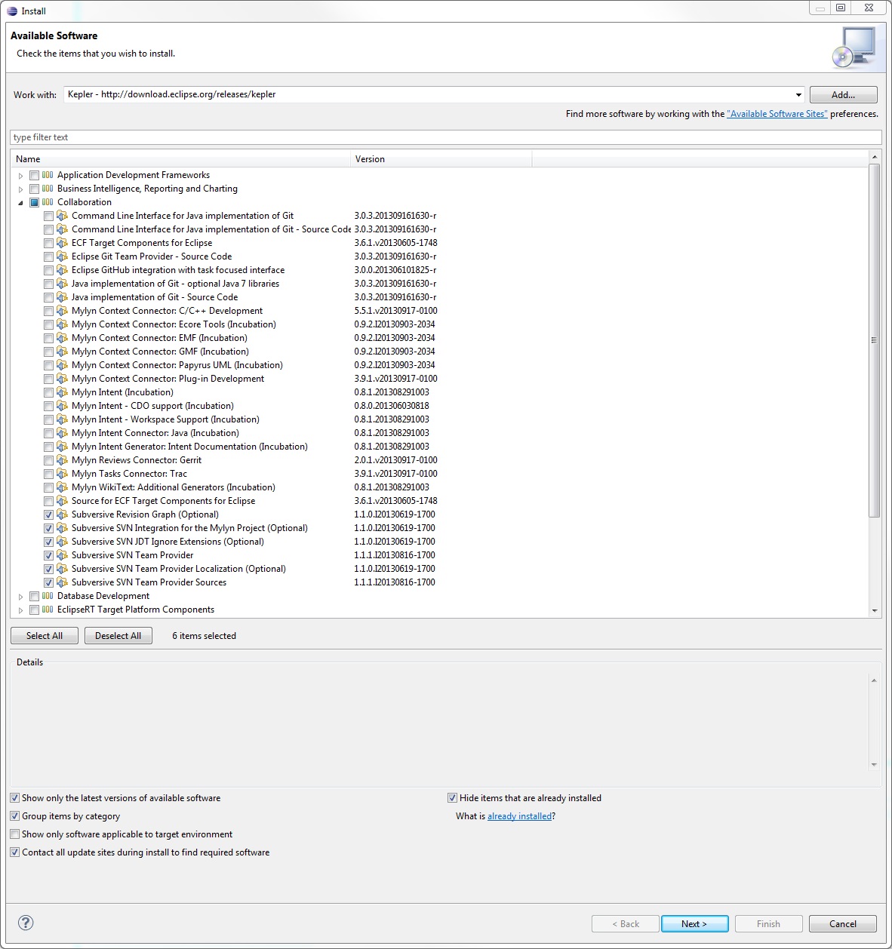Image resolution: width=892 pixels, height=949 pixels.
Task: Uncheck Subversive Revision Graph (Optional)
Action: 48,514
